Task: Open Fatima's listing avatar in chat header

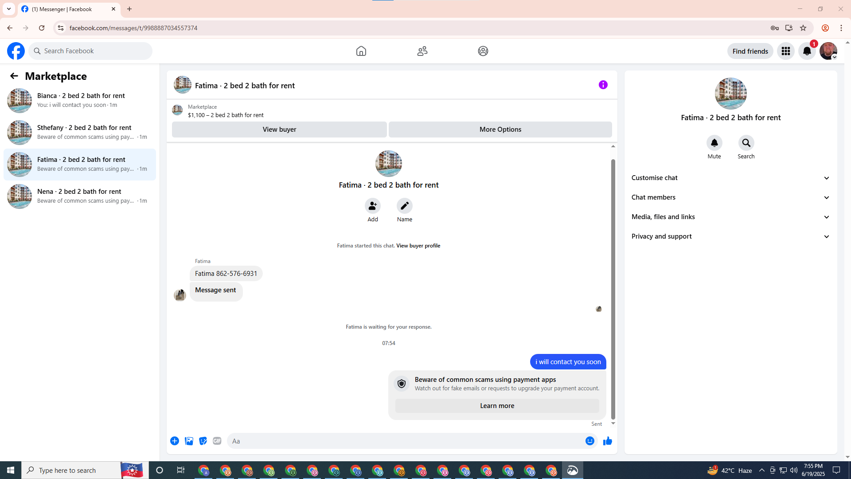Action: coord(183,85)
